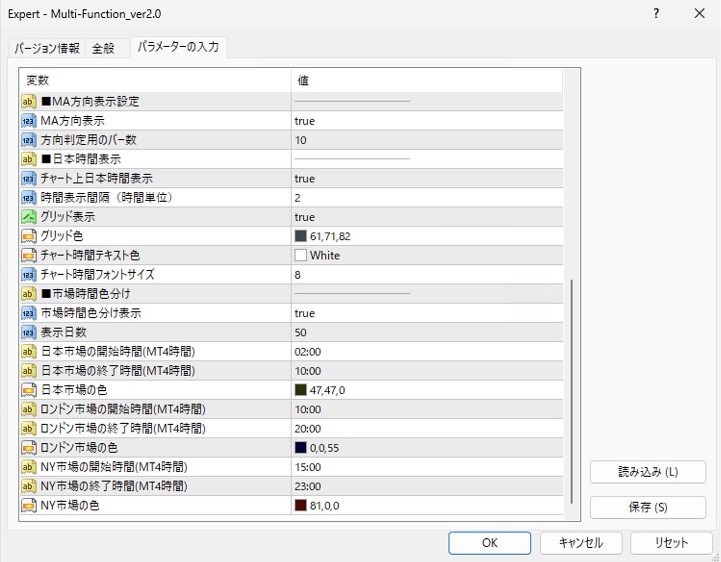Click the icon beside MA方向表示 row
This screenshot has width=721, height=562.
tap(28, 121)
